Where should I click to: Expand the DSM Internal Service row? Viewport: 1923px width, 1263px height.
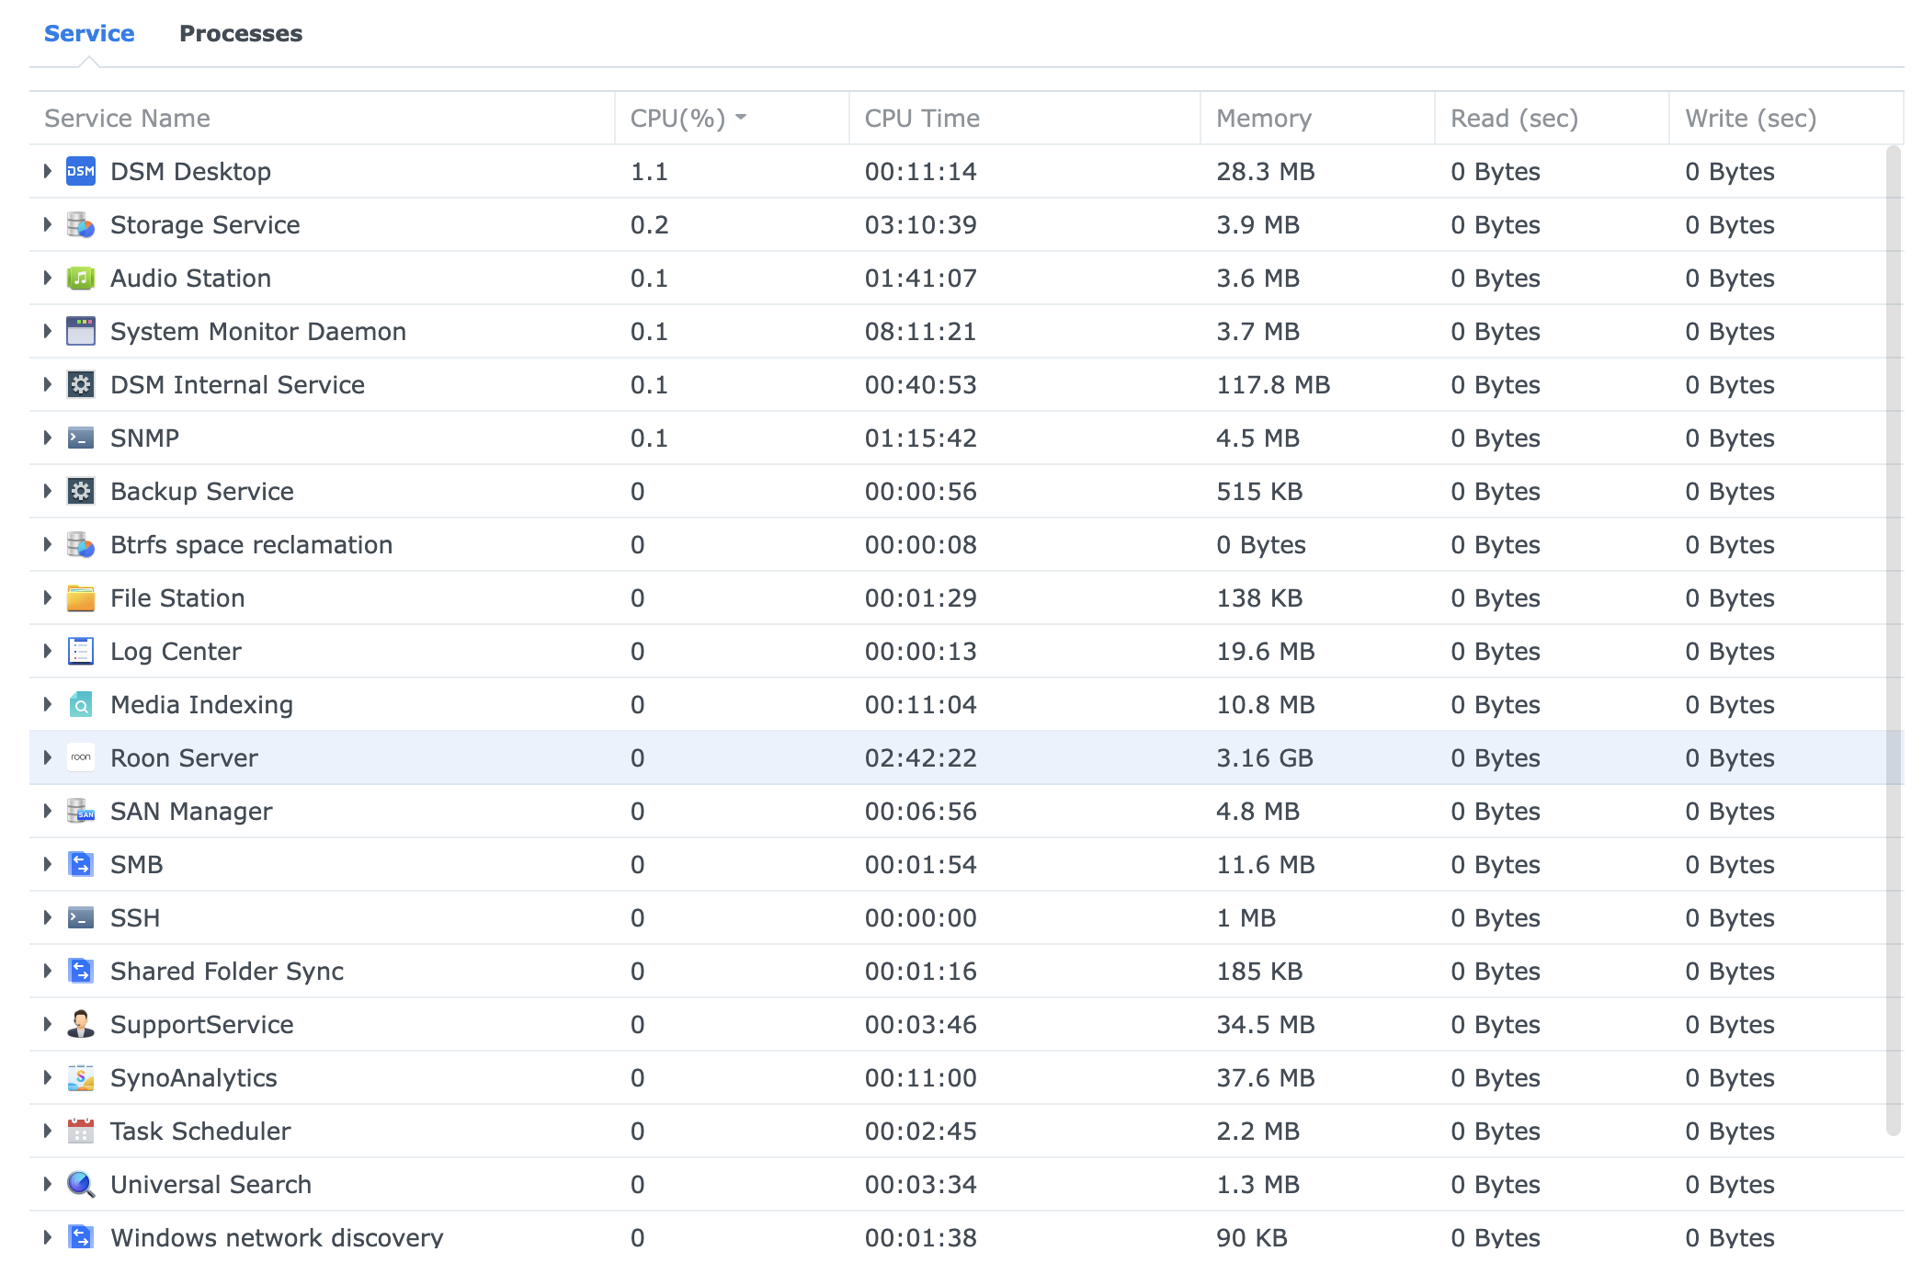click(48, 384)
